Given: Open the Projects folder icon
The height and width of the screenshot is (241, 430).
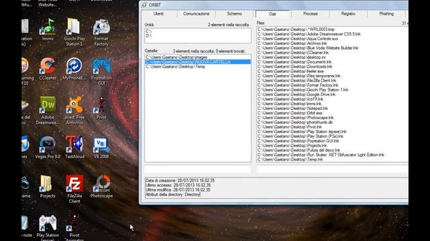Looking at the screenshot, I should pyautogui.click(x=48, y=187).
